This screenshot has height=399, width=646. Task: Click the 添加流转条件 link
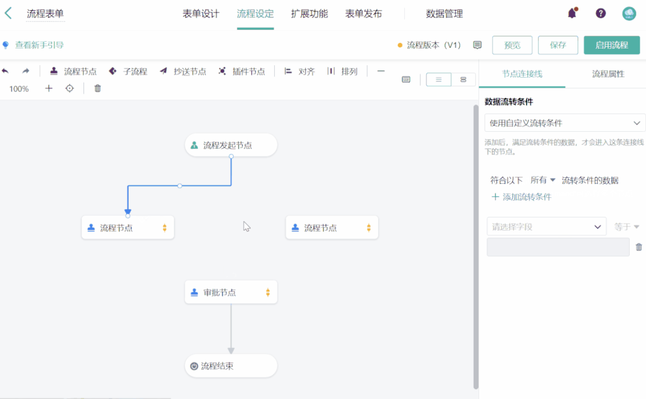click(521, 197)
